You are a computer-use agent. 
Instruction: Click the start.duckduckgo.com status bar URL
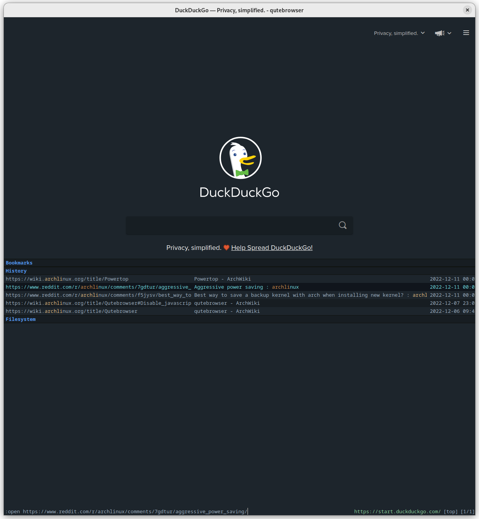point(397,512)
